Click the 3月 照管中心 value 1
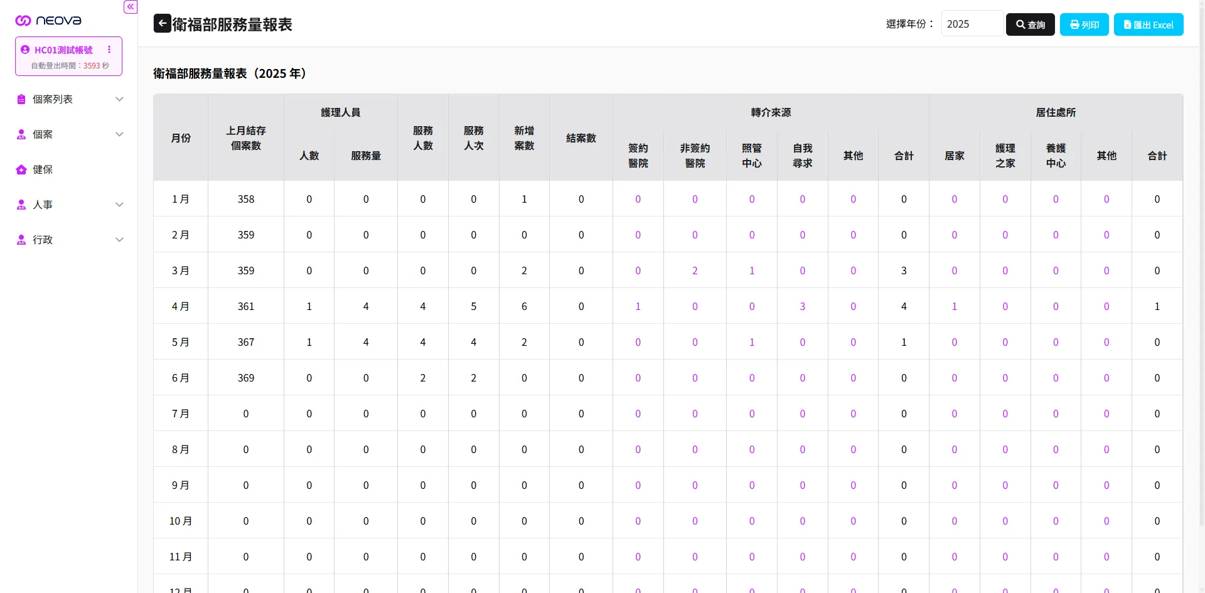 tap(752, 270)
